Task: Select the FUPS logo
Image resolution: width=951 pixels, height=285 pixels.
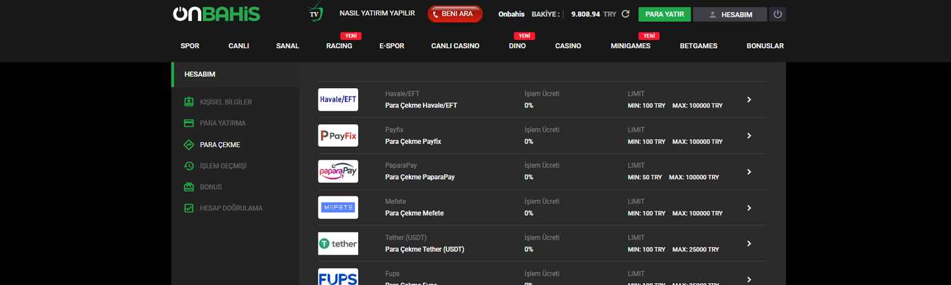Action: click(338, 277)
